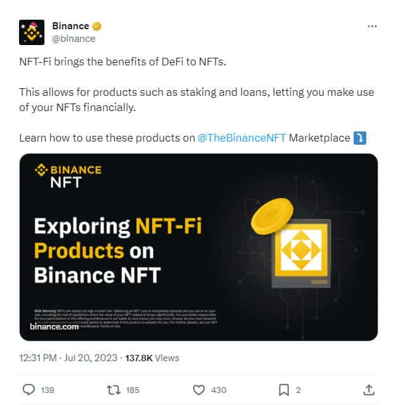Click the 430 likes count
The width and height of the screenshot is (393, 405).
click(x=218, y=390)
